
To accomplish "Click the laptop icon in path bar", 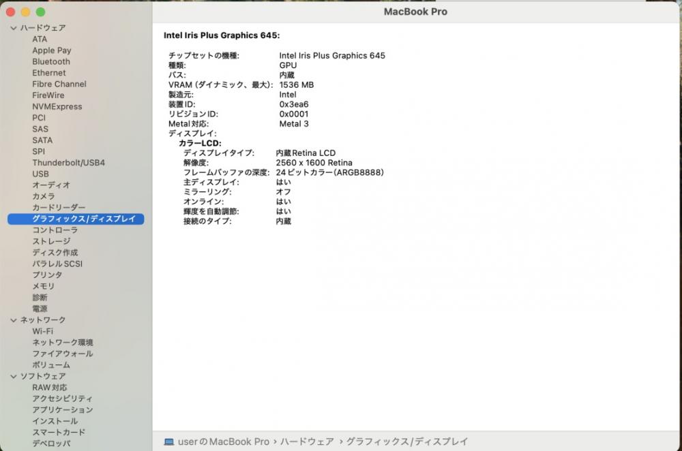I will (168, 442).
